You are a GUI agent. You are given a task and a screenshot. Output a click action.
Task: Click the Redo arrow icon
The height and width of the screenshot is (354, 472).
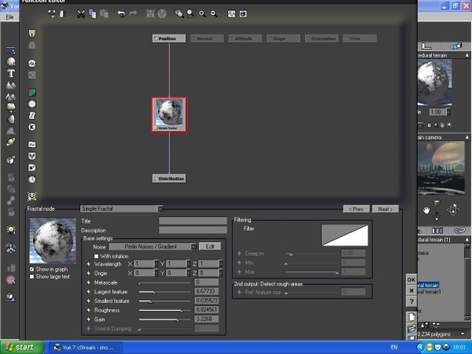click(x=133, y=13)
